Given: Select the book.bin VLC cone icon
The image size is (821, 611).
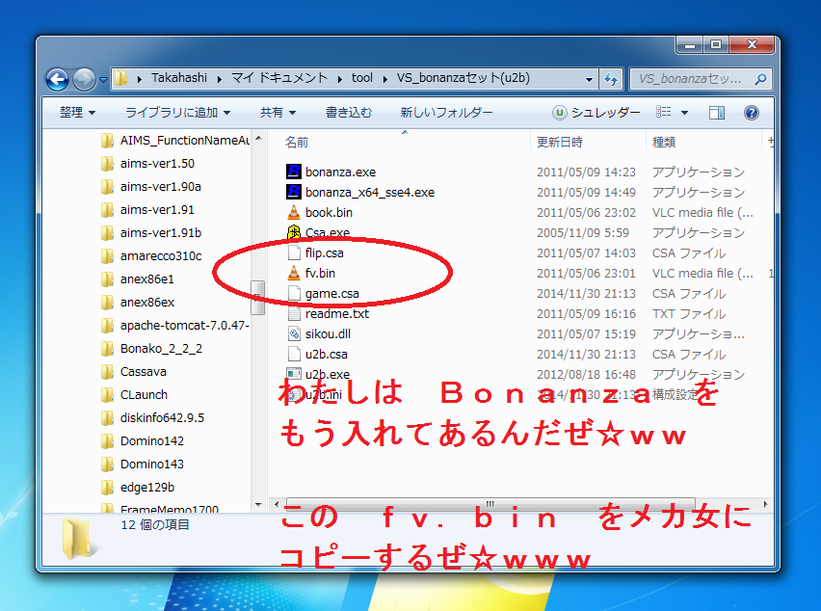Looking at the screenshot, I should [x=294, y=212].
